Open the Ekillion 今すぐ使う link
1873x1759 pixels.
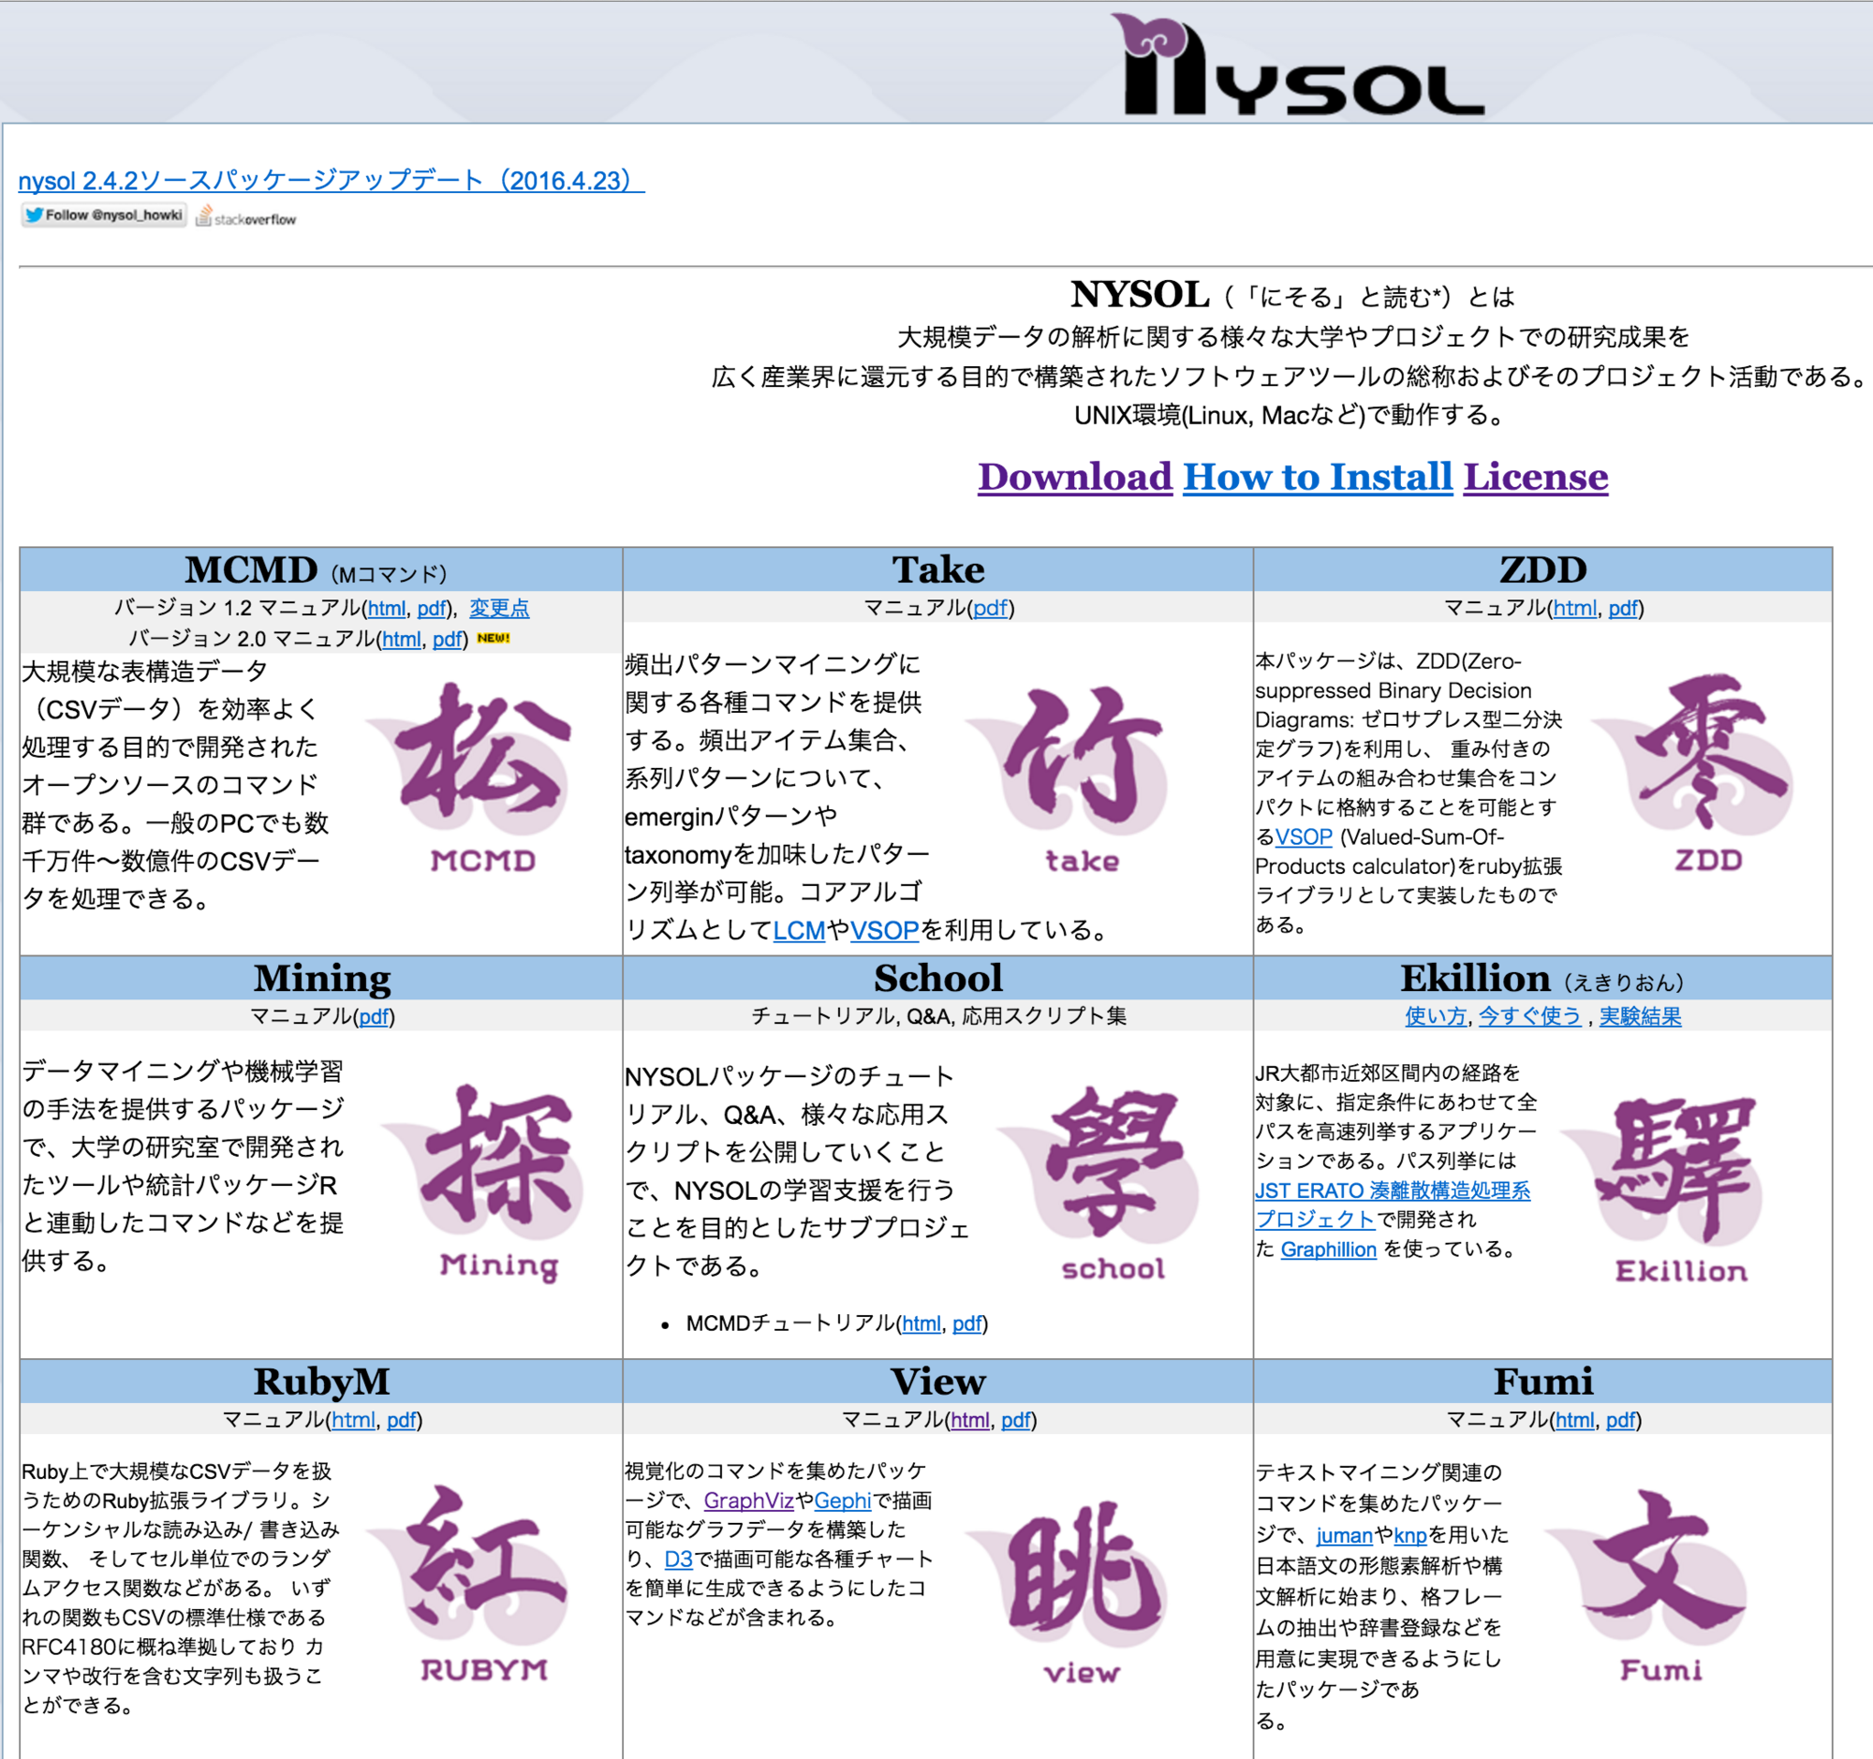[x=1530, y=1015]
